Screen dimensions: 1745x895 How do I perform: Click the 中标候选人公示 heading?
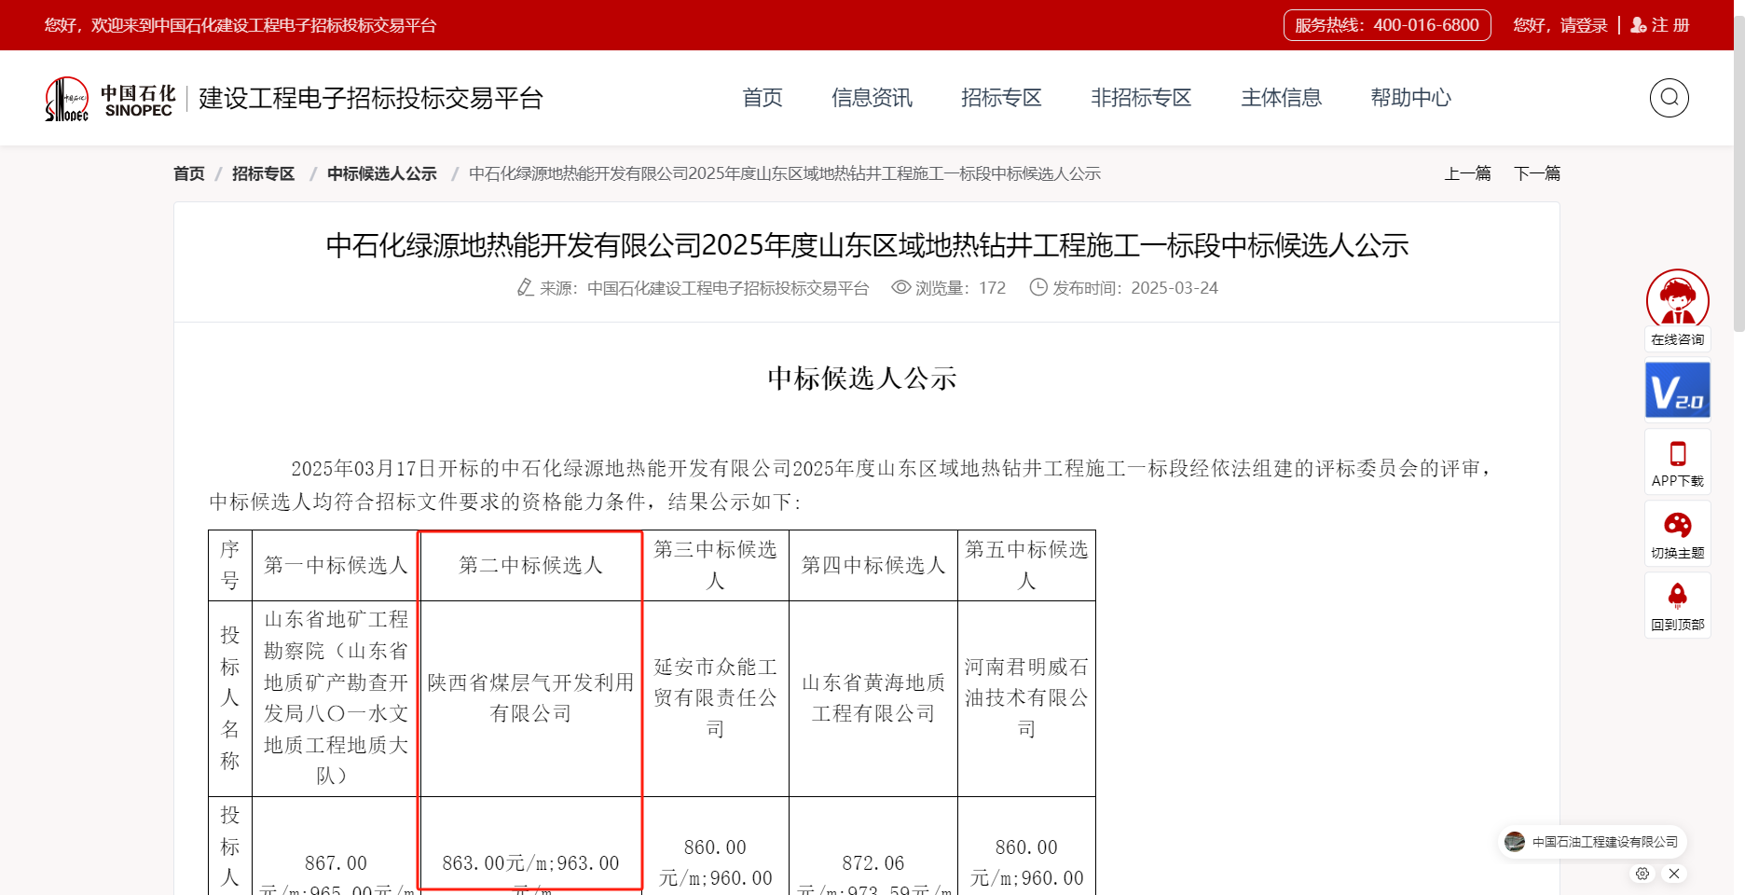(x=862, y=379)
